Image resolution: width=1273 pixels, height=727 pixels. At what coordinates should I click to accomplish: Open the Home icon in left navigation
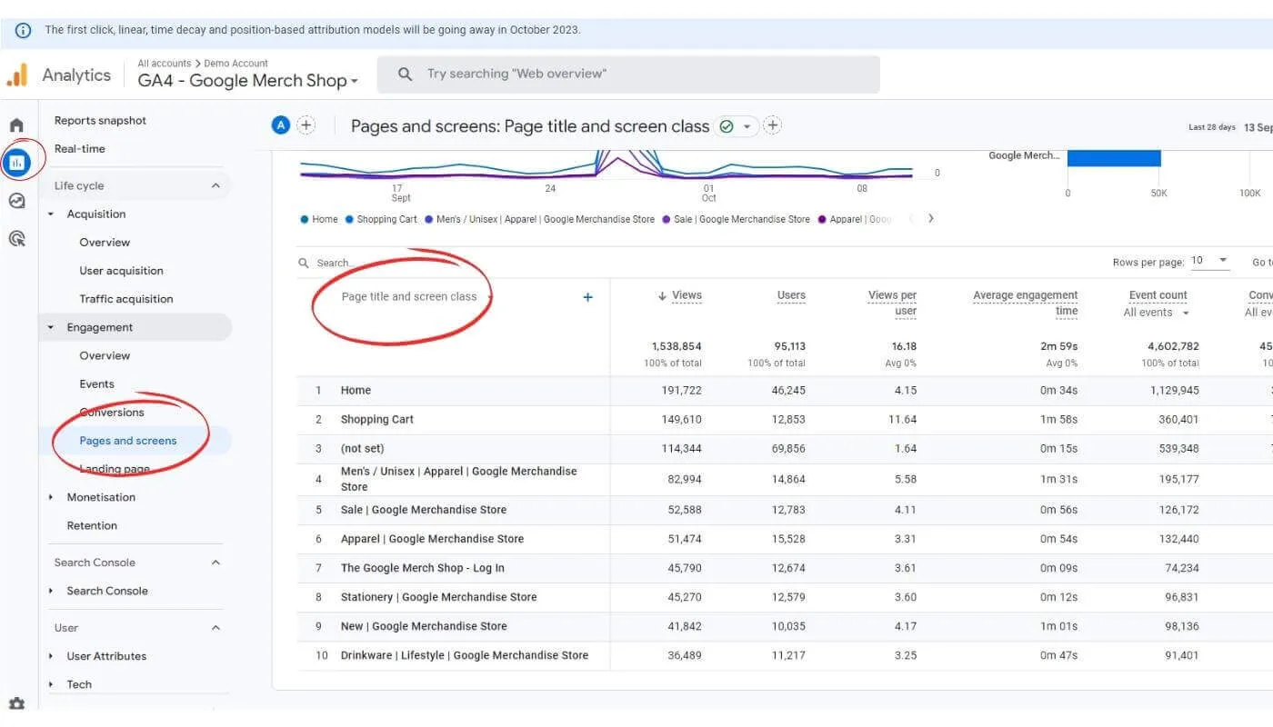18,124
